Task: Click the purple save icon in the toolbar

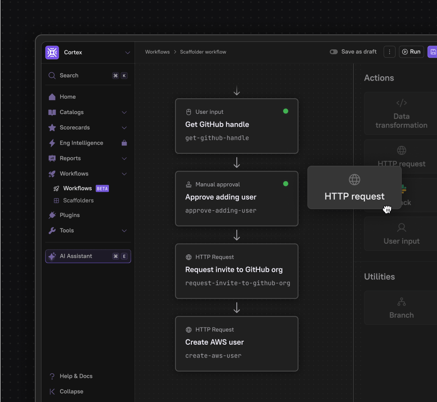Action: [x=433, y=52]
